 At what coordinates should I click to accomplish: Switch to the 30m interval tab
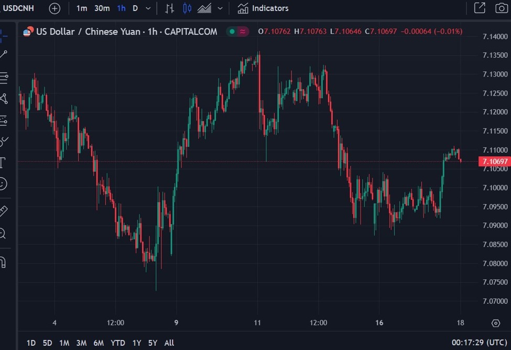[102, 8]
